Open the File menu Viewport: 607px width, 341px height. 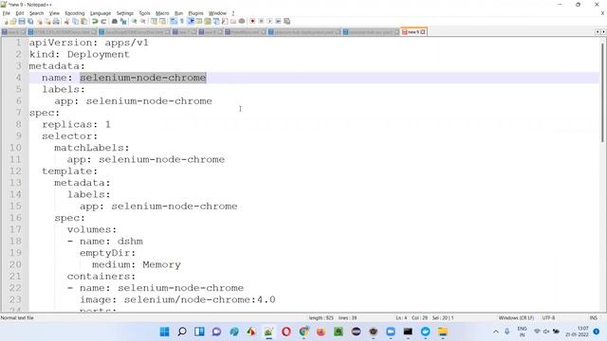(7, 13)
